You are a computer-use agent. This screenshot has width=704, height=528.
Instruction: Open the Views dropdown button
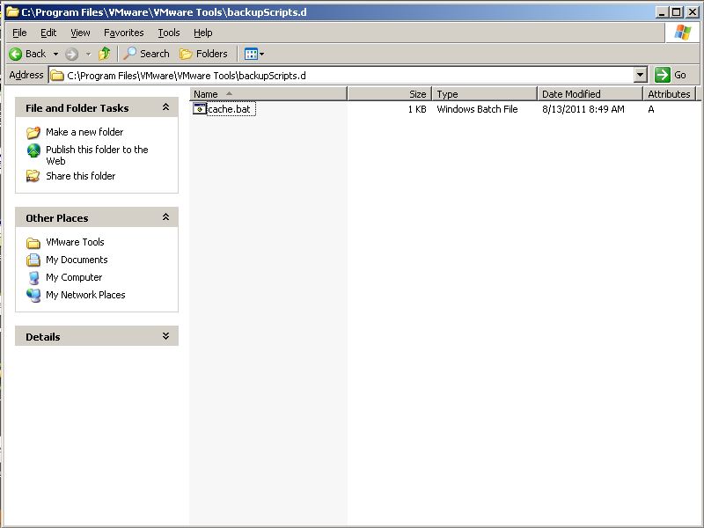(x=254, y=55)
